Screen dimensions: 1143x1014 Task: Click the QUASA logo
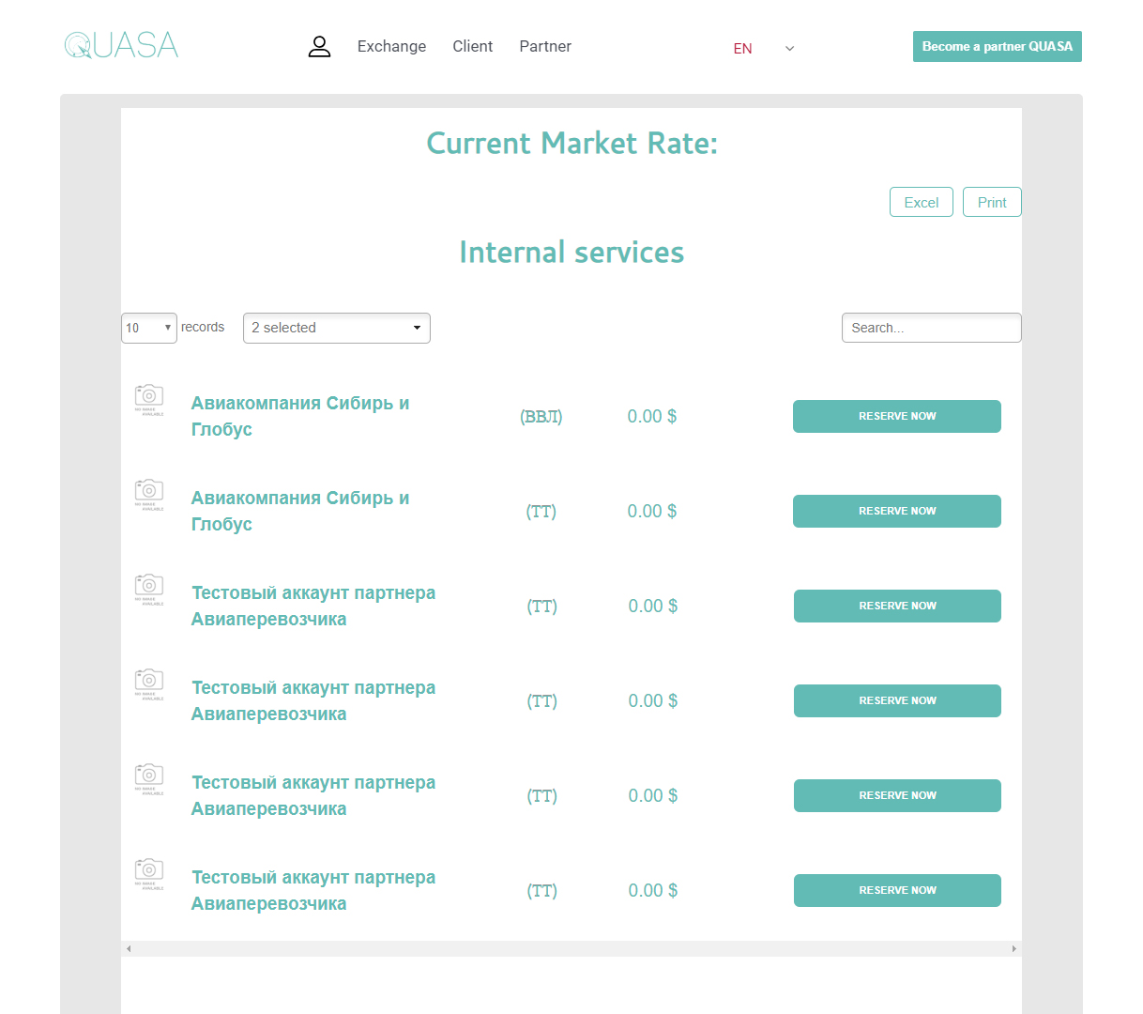(x=121, y=45)
